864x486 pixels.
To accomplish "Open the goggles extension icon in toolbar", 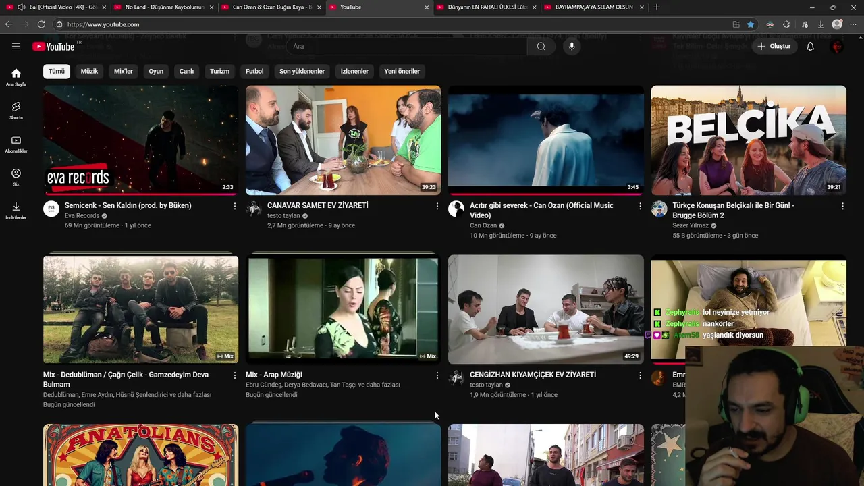I will point(769,24).
